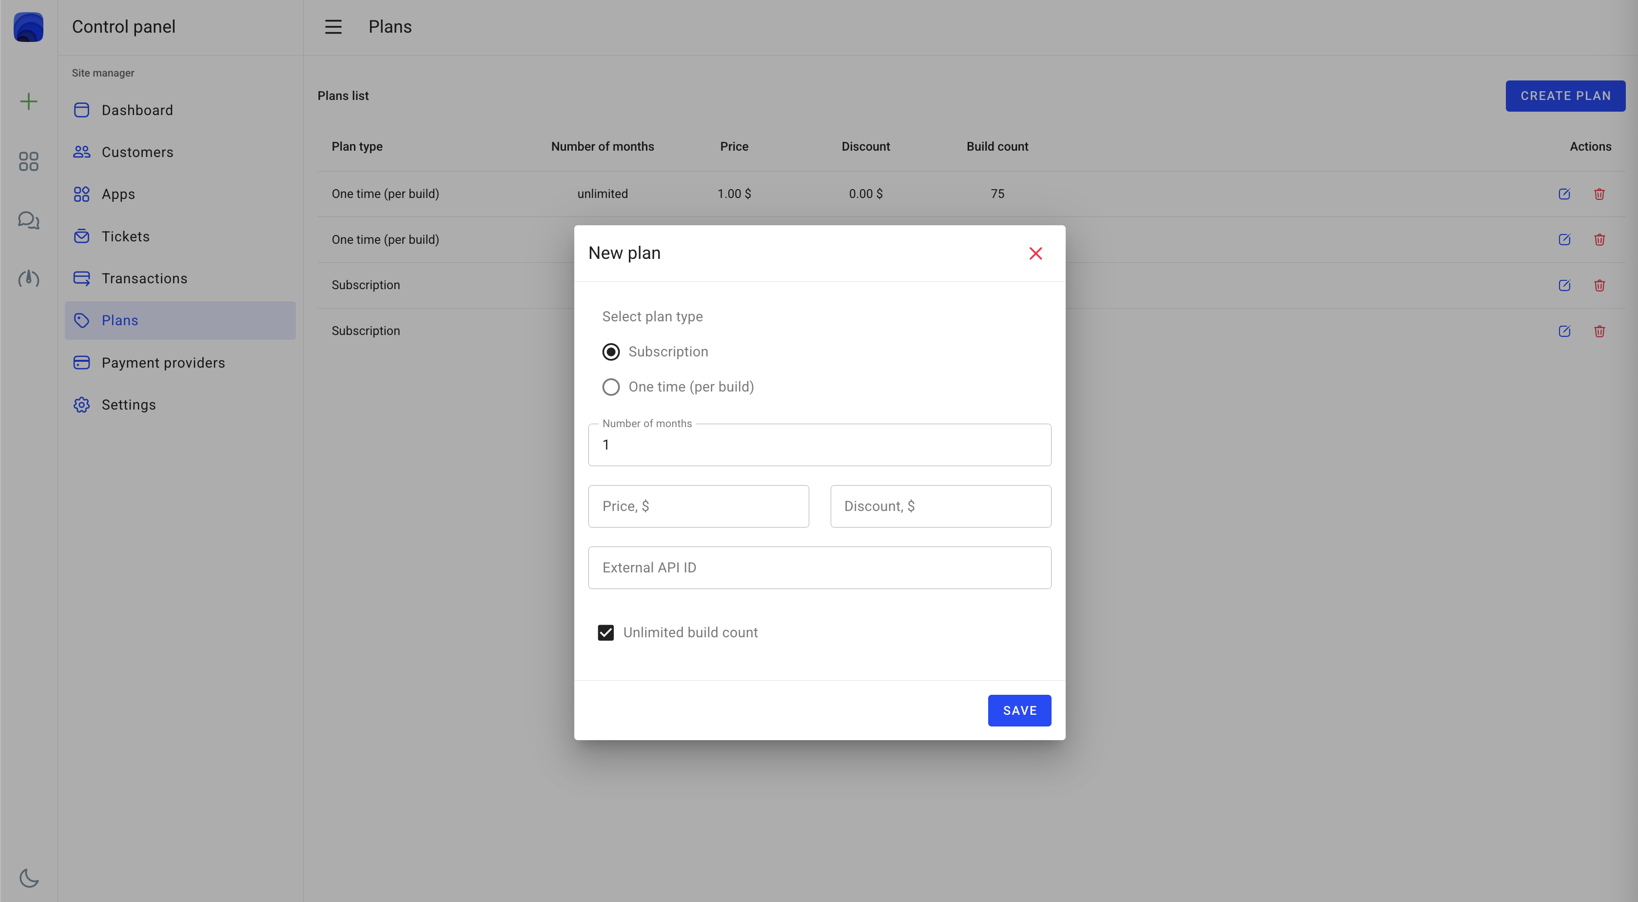Click the CREATE PLAN button
This screenshot has width=1638, height=902.
1565,96
